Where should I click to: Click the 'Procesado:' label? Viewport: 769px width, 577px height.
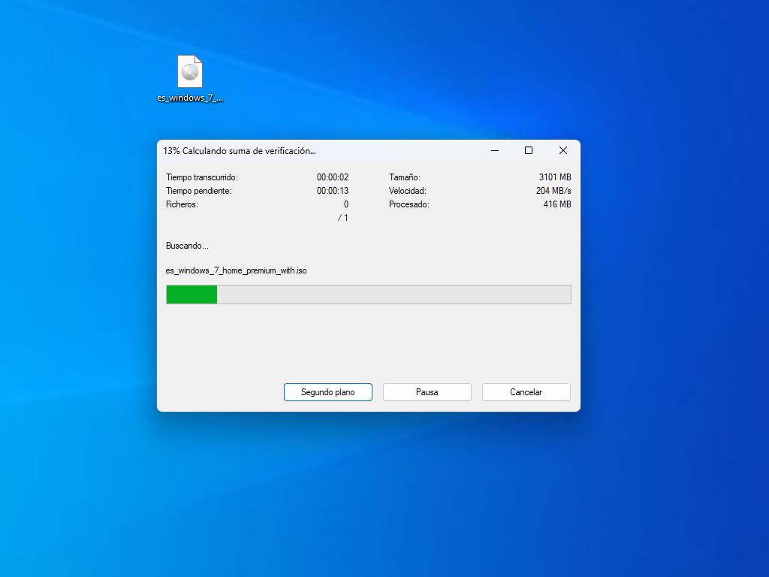click(x=409, y=204)
